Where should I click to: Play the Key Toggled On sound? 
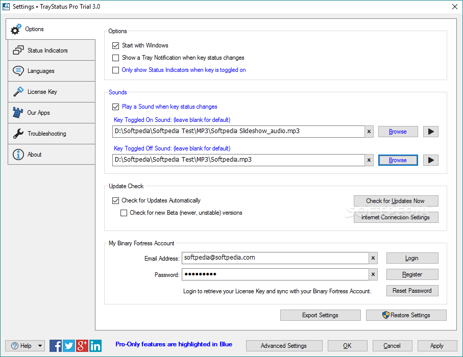pos(430,132)
